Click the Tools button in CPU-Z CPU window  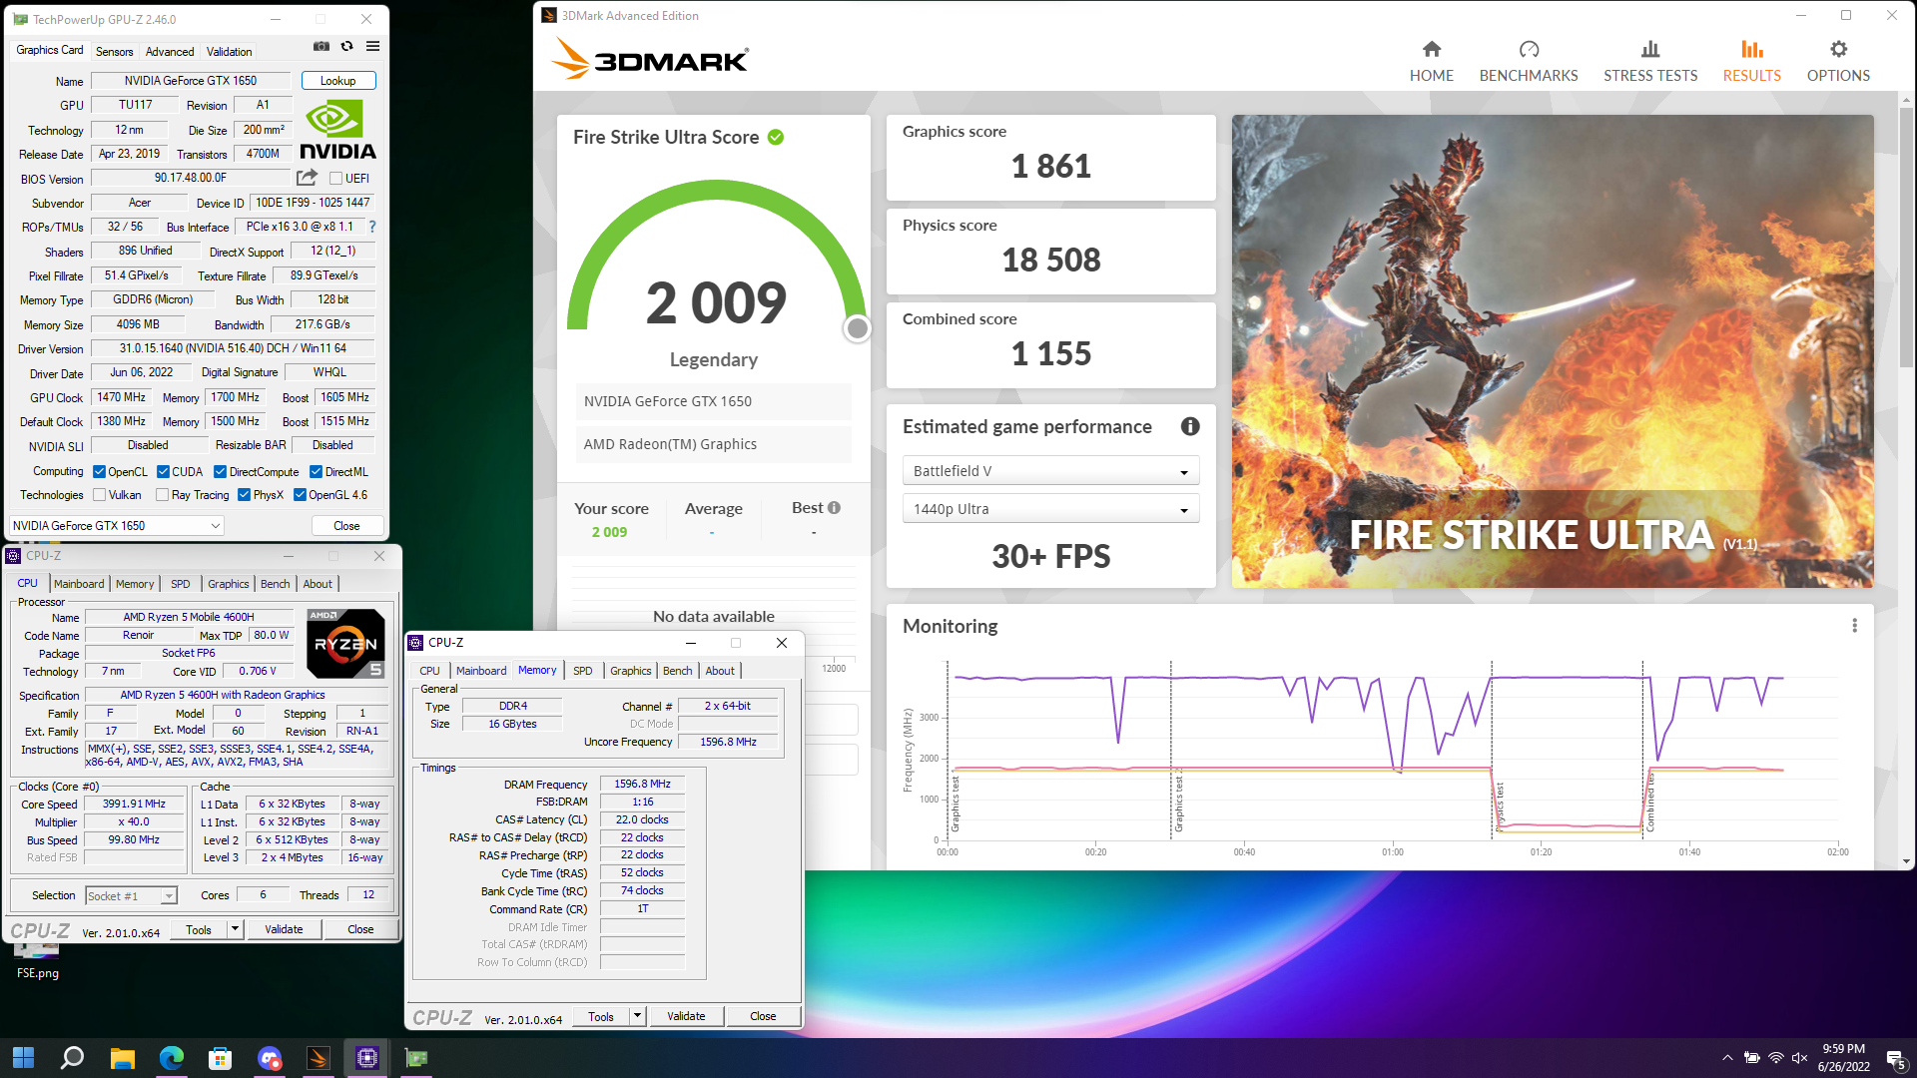(x=199, y=929)
